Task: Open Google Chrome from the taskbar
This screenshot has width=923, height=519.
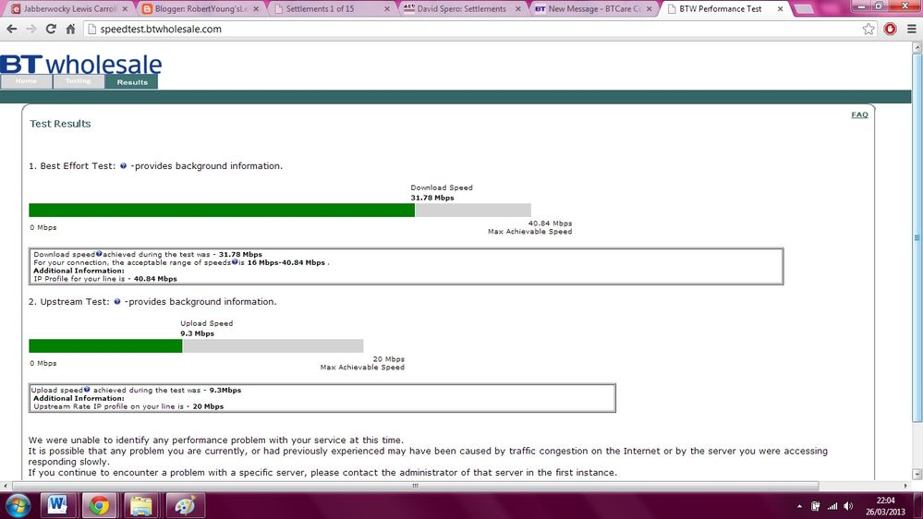Action: pos(99,505)
